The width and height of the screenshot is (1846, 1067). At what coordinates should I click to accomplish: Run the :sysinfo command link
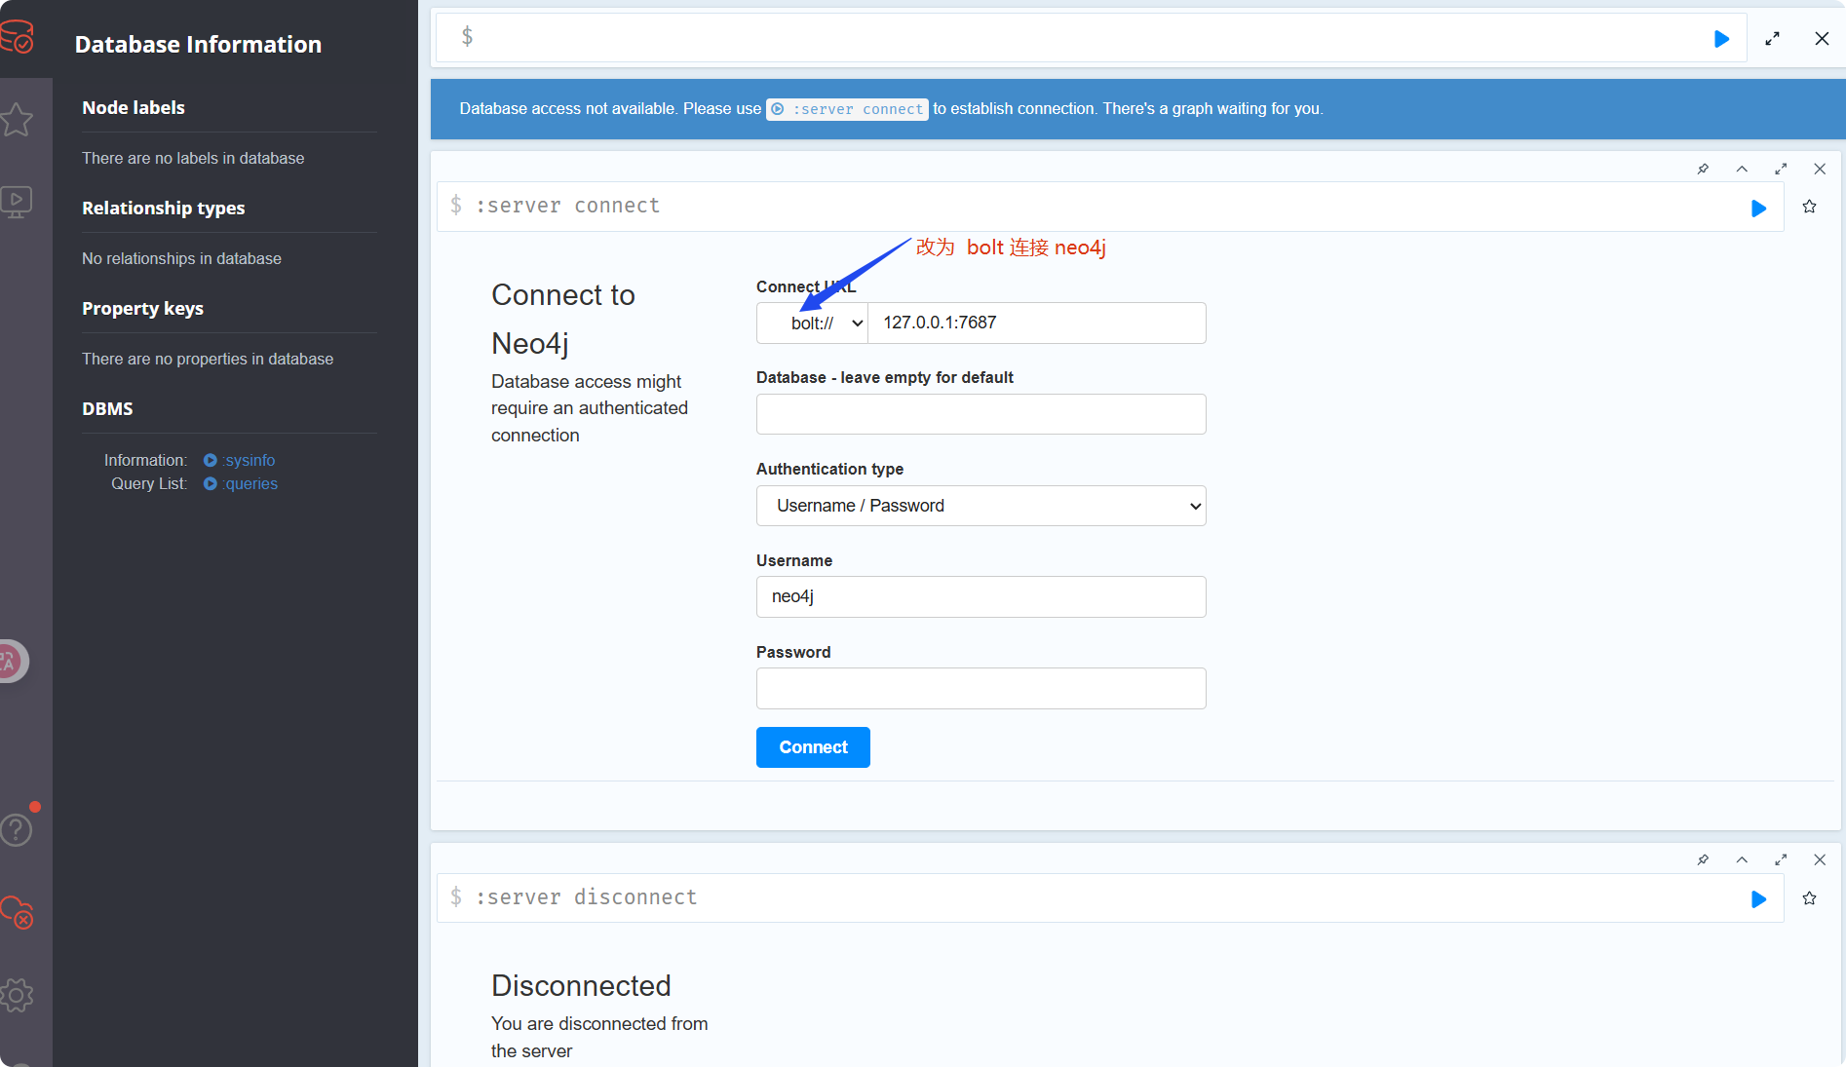click(240, 460)
